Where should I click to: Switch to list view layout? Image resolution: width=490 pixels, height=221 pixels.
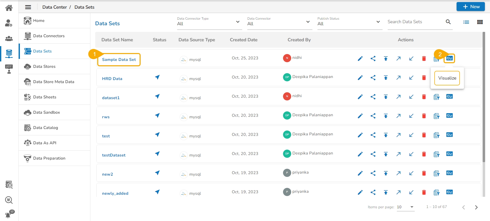466,22
